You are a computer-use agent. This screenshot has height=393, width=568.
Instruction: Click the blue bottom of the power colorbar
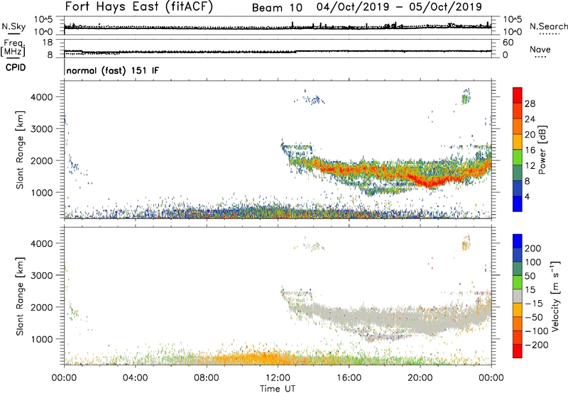coord(518,204)
